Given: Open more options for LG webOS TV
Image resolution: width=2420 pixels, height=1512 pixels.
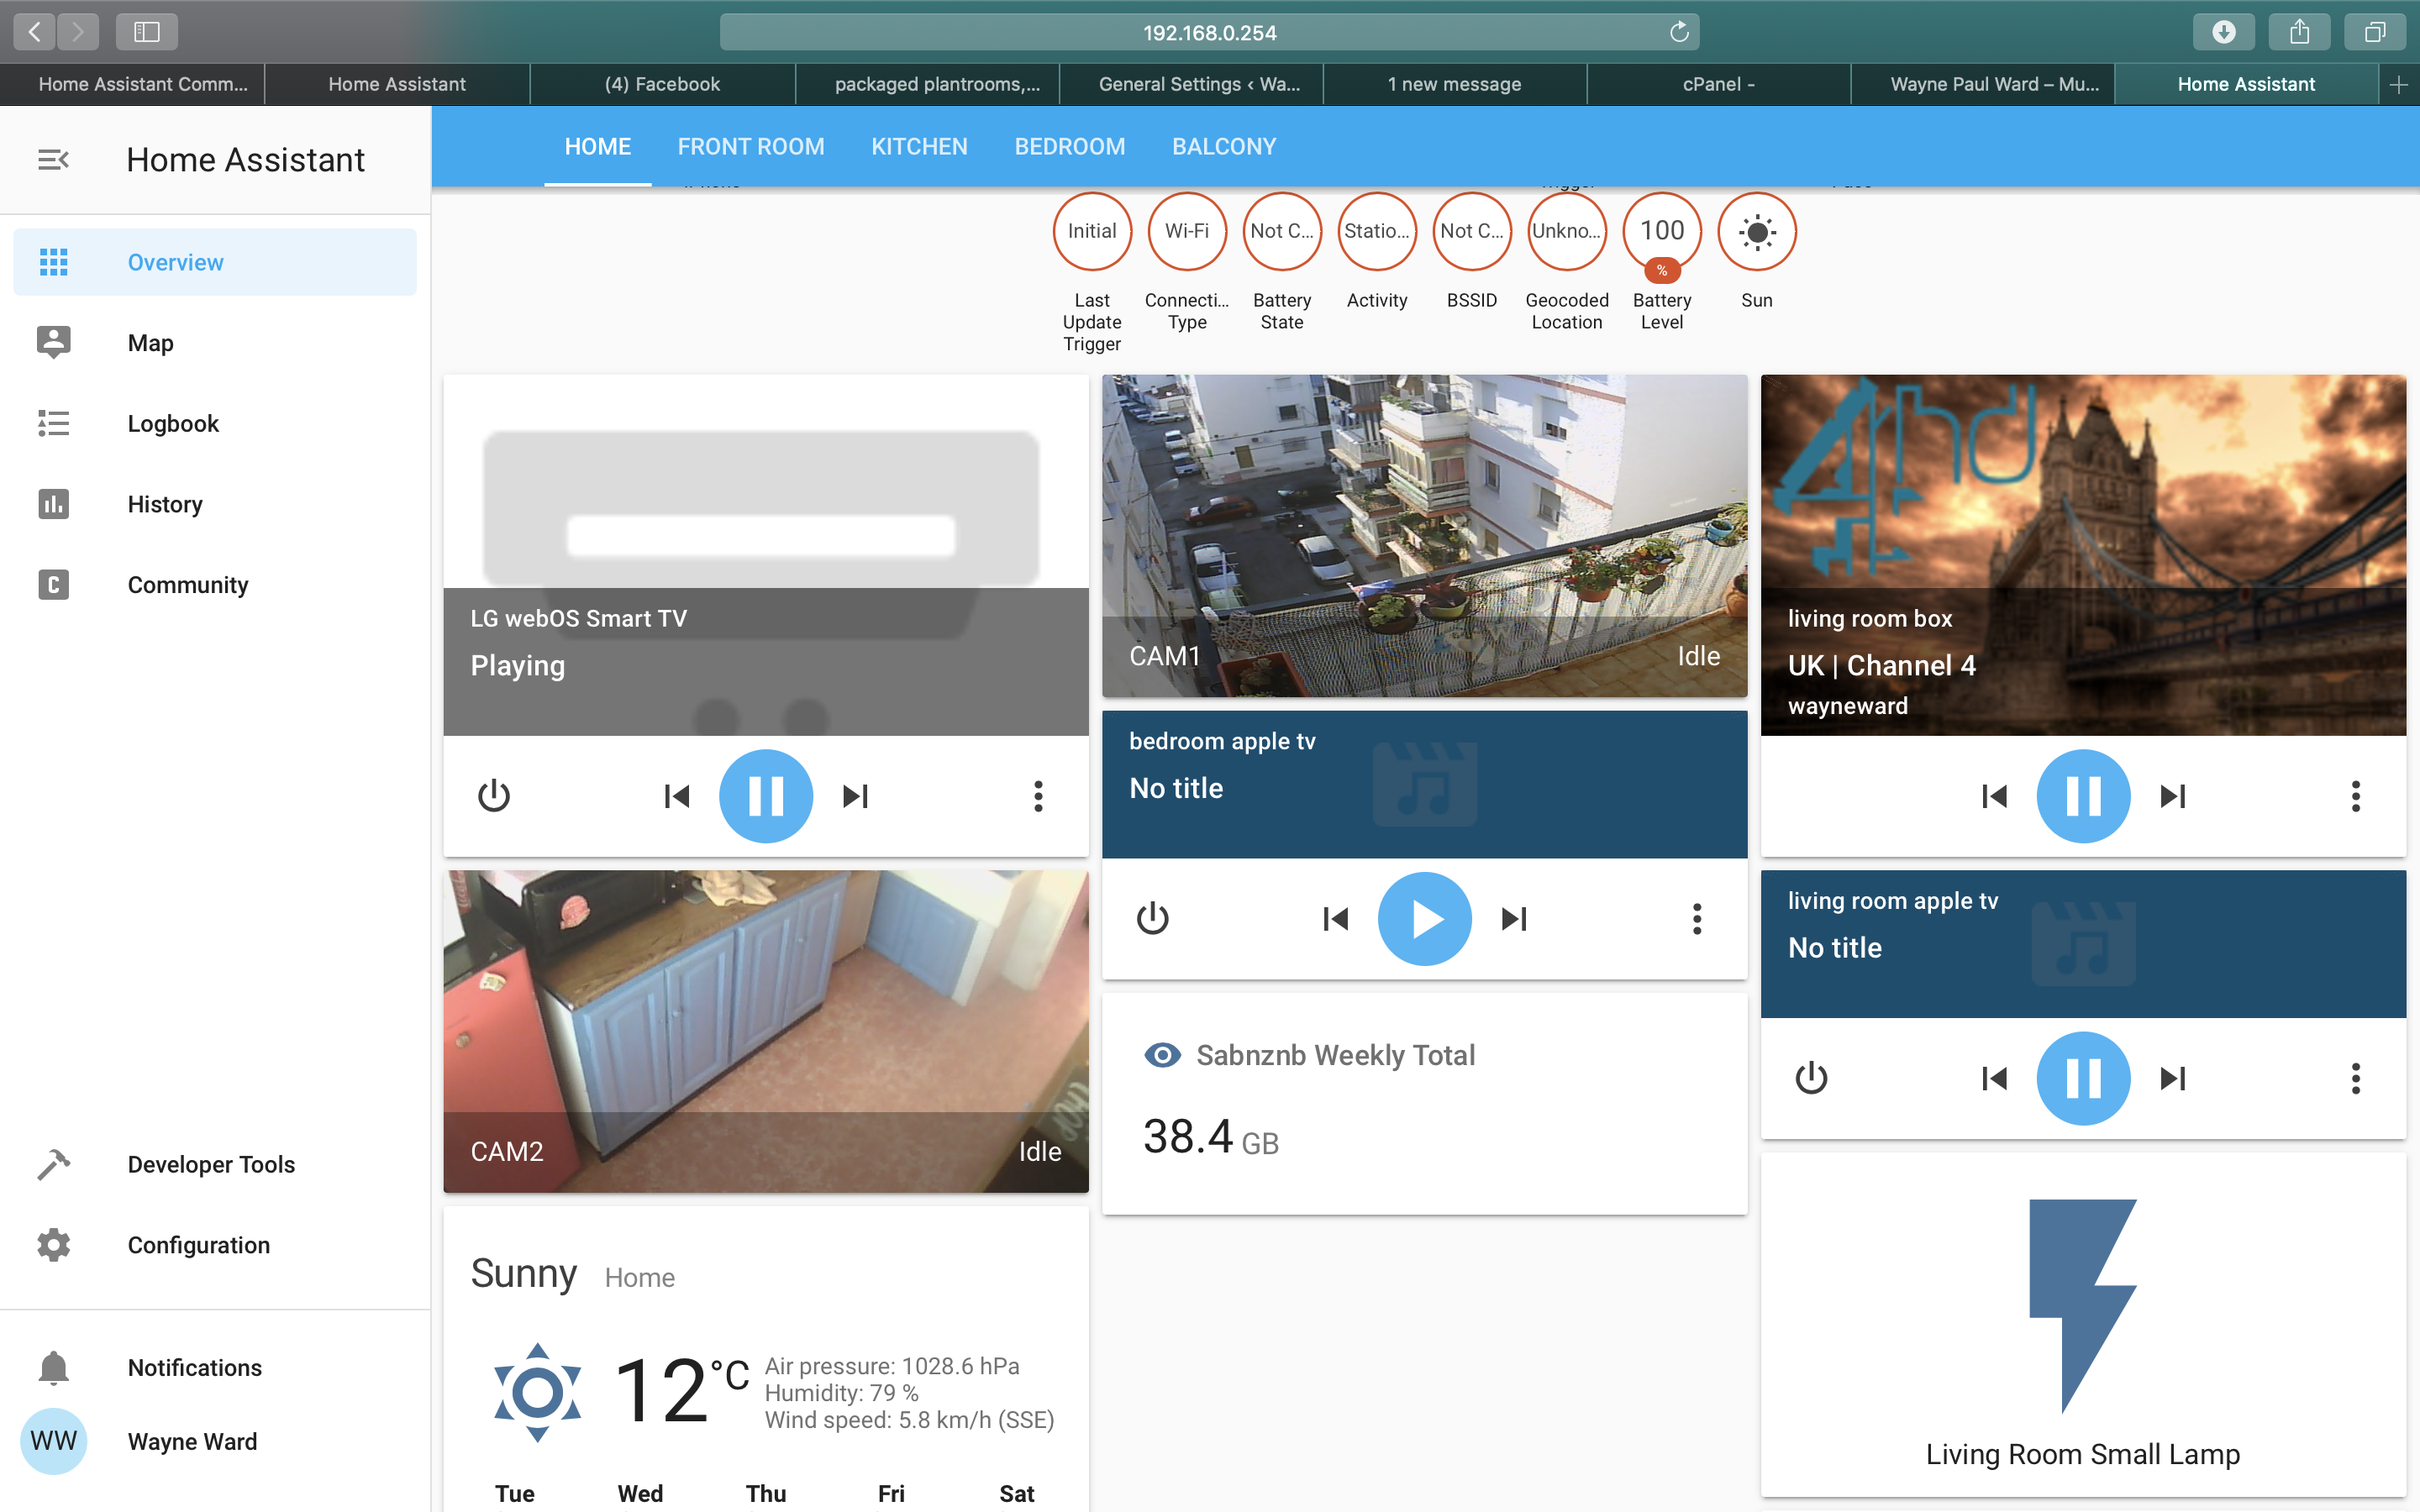Looking at the screenshot, I should (x=1038, y=796).
